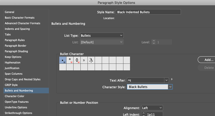
Task: Click into the Left Indent value field
Action: click(x=154, y=114)
